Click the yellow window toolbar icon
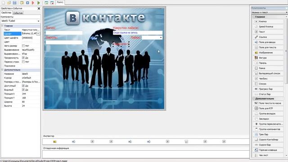288x162 pixels. coord(22,3)
